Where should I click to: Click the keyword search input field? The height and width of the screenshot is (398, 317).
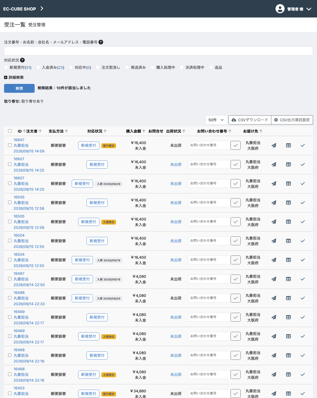click(x=158, y=51)
